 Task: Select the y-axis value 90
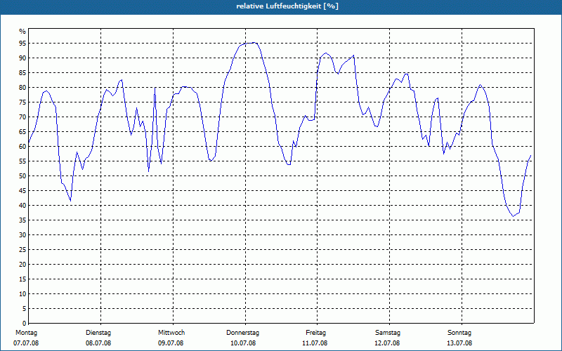tap(22, 58)
